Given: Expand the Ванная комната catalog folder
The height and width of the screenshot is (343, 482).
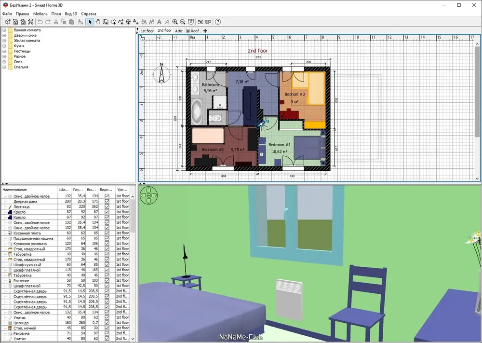Looking at the screenshot, I should (x=4, y=30).
